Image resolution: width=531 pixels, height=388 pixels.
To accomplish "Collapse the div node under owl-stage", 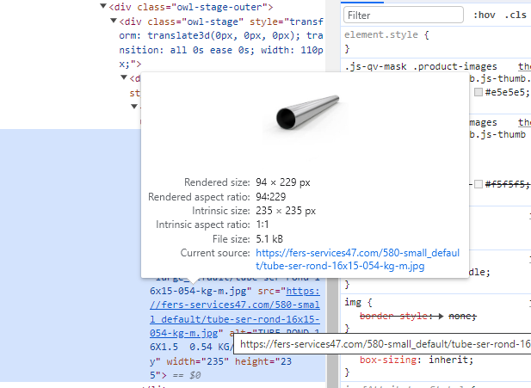I will [x=124, y=78].
